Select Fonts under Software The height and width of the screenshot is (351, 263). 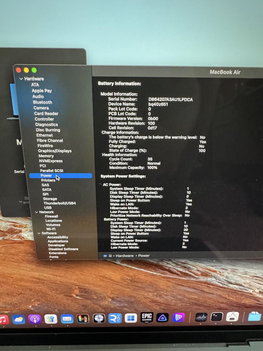click(54, 257)
